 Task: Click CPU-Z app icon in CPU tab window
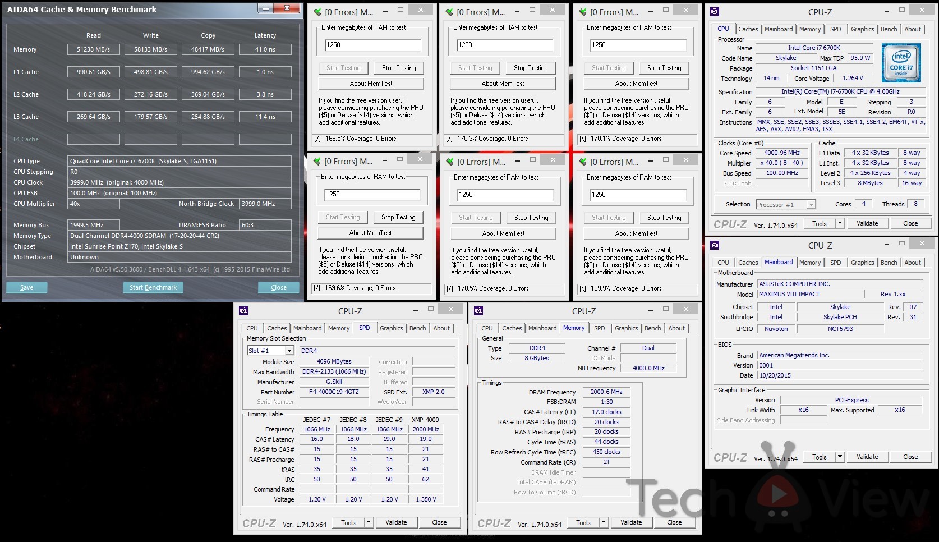(x=715, y=12)
